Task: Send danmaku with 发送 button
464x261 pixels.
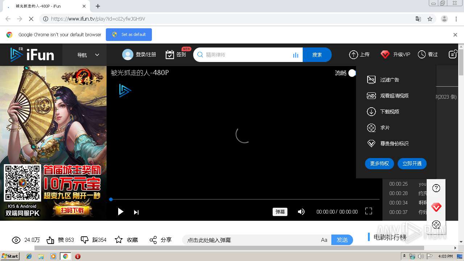Action: (x=342, y=240)
